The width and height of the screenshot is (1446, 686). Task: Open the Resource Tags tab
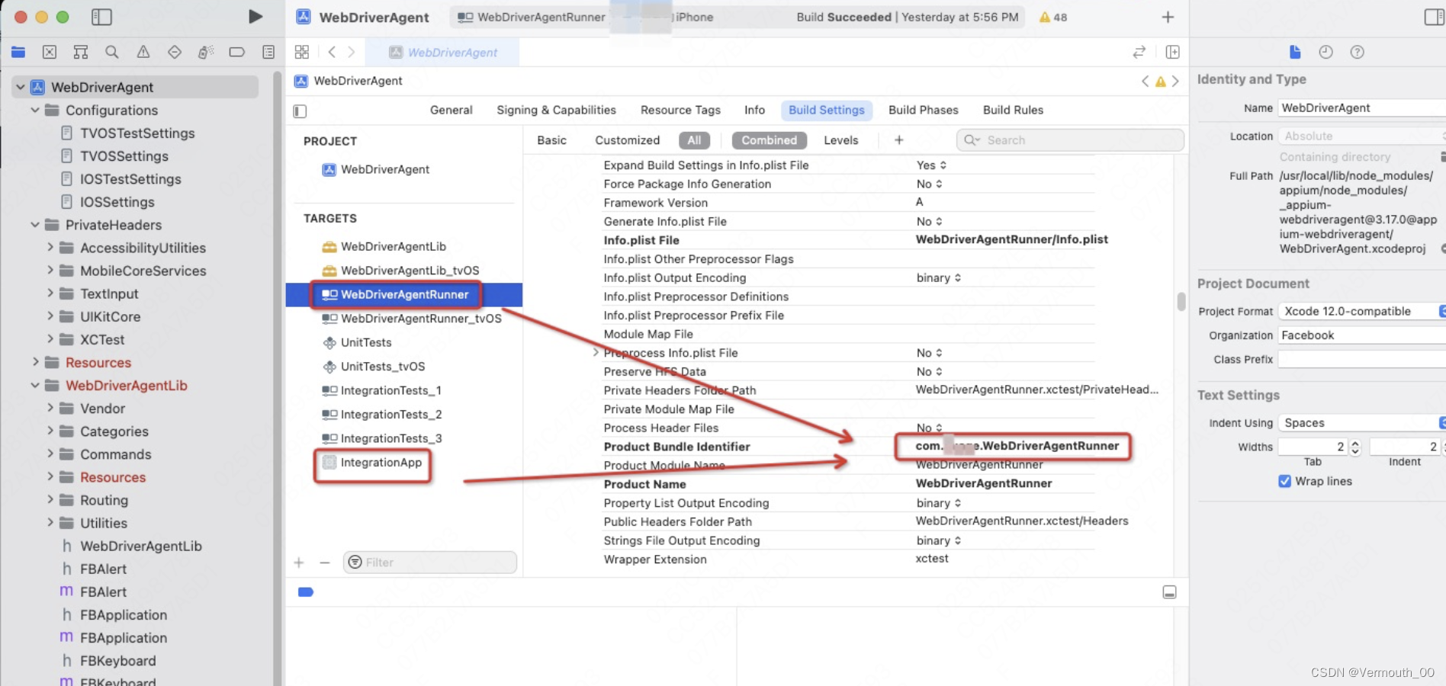[680, 110]
